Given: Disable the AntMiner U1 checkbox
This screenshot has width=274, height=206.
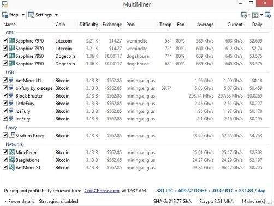Looking at the screenshot, I should click(x=5, y=80).
